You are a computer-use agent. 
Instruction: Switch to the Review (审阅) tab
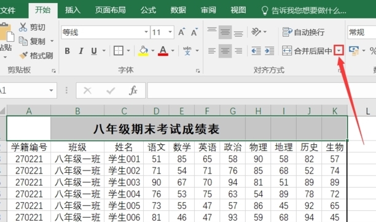click(x=208, y=10)
